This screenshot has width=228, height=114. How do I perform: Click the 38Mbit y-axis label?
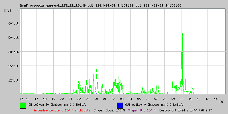[13, 52]
